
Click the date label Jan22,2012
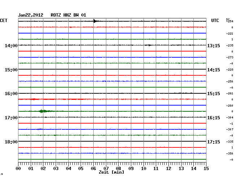tap(31, 15)
